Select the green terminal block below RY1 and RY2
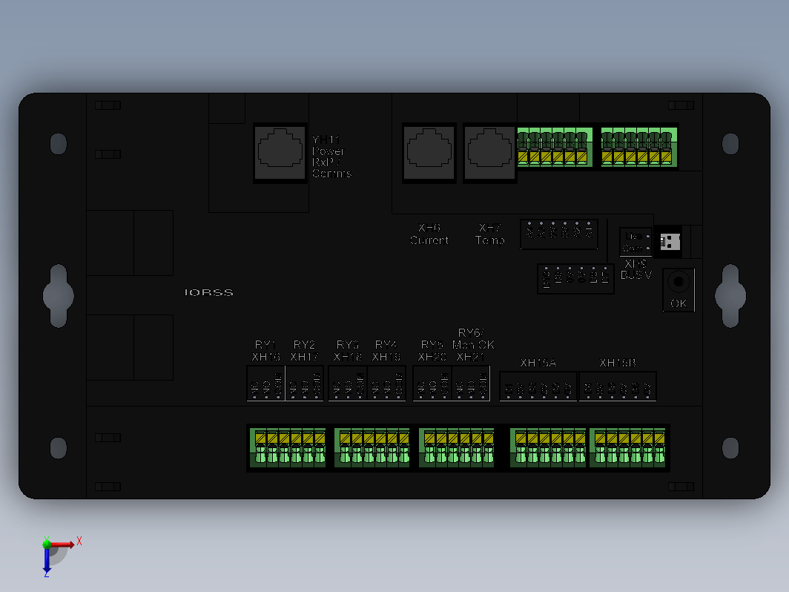 click(288, 447)
